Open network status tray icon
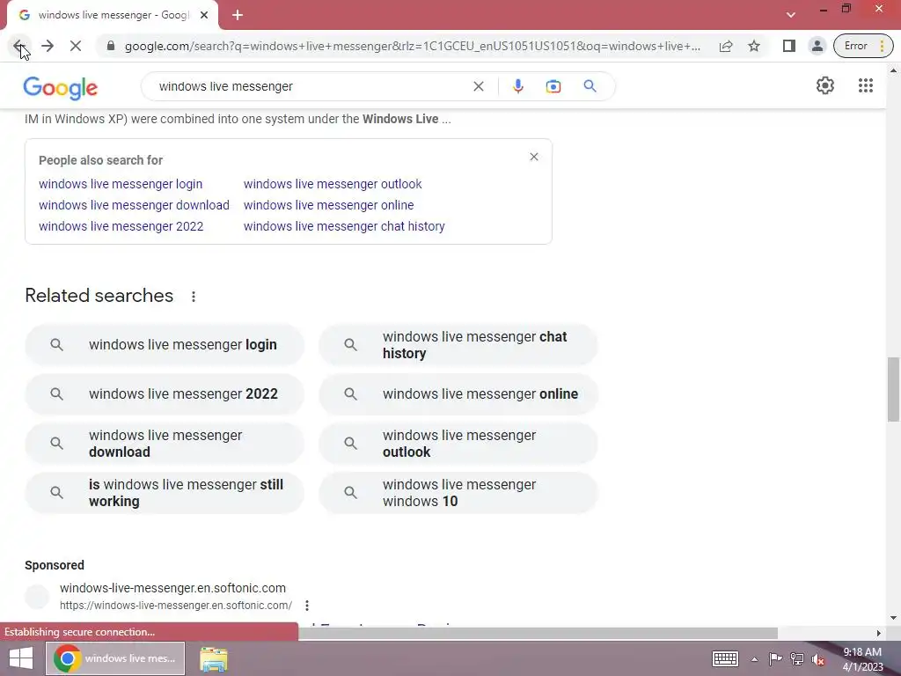Image resolution: width=901 pixels, height=676 pixels. click(x=797, y=658)
